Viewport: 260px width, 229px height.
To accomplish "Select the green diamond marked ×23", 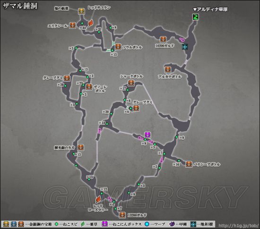I will pyautogui.click(x=83, y=85).
